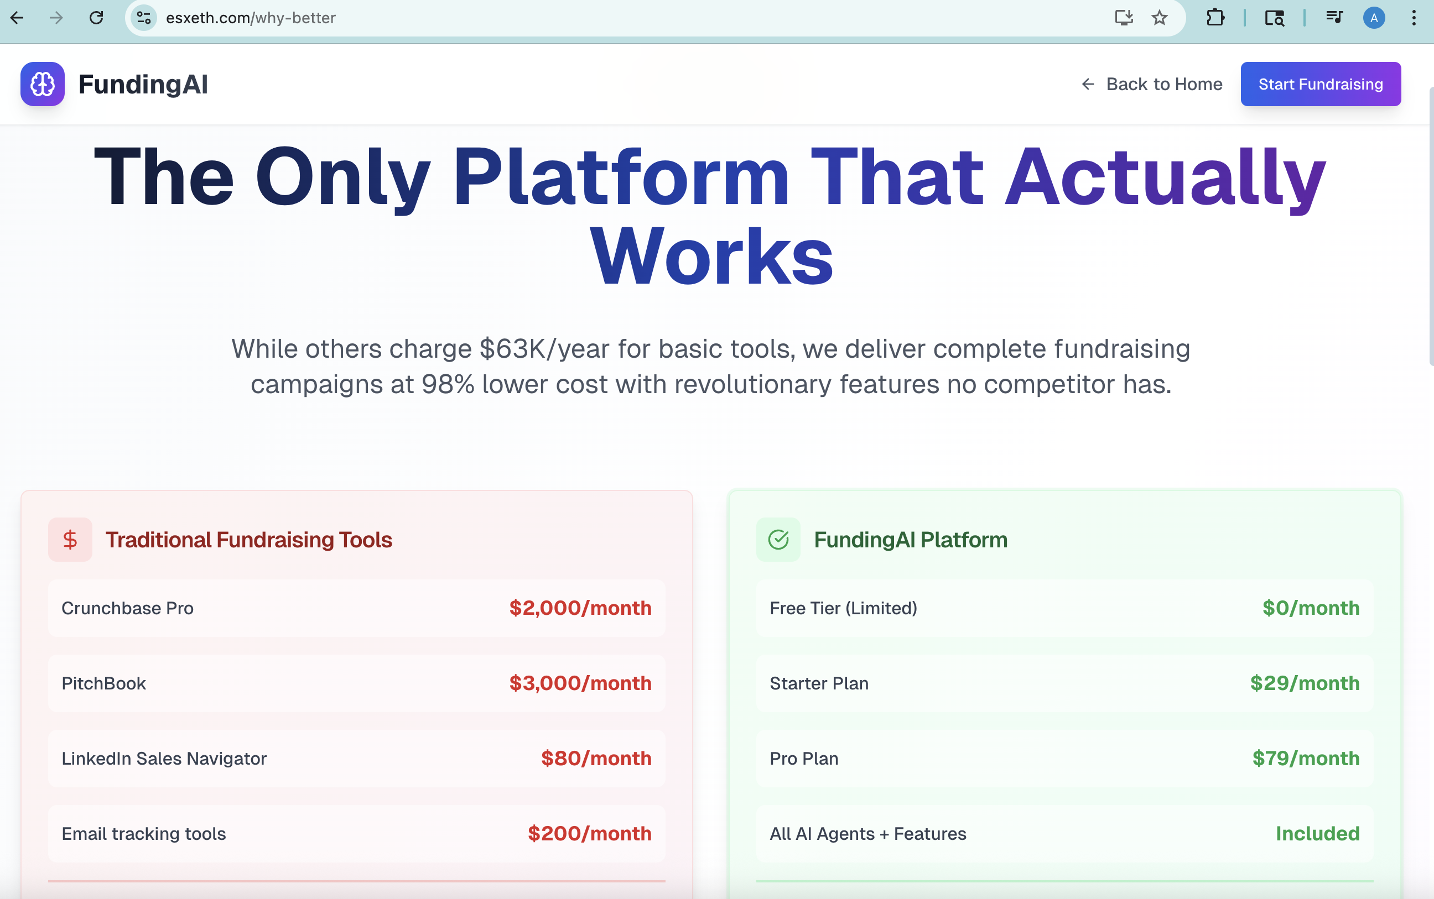Click the address bar showing esxeth.com/why-better
The image size is (1434, 899).
[x=250, y=18]
